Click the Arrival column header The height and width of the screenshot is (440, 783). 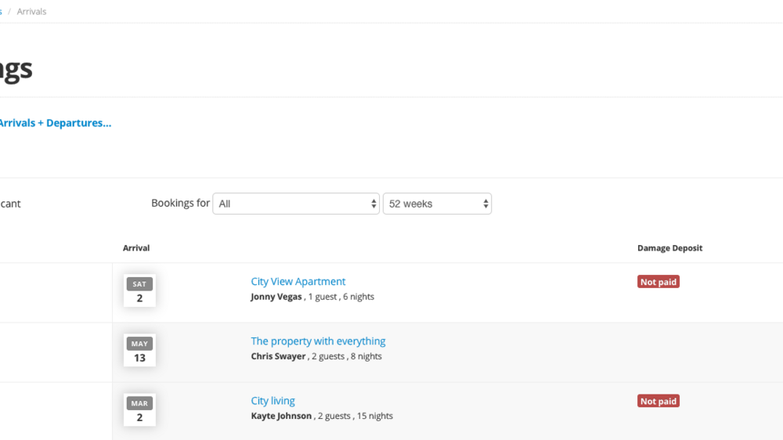135,248
